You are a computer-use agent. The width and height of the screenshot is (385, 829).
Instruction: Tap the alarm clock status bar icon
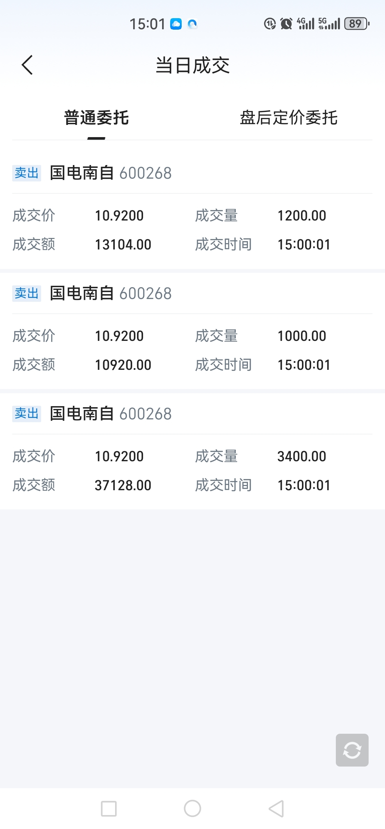click(x=286, y=24)
